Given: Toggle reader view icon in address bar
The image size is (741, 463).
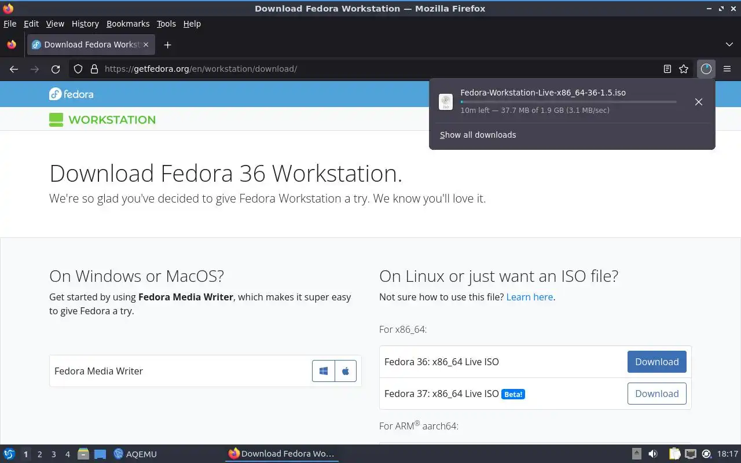Looking at the screenshot, I should [x=667, y=69].
